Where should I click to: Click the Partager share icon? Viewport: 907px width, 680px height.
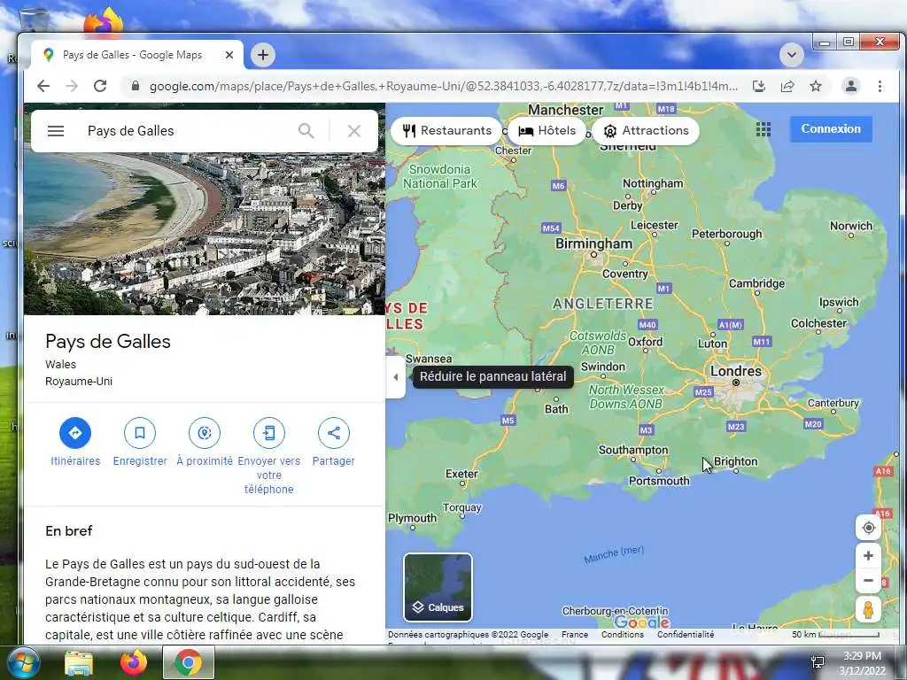334,432
